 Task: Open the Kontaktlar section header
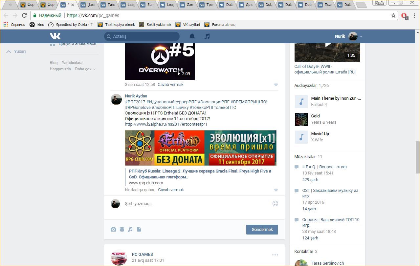point(304,252)
